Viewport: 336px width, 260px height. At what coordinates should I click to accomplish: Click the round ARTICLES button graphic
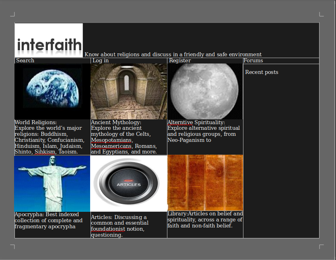pos(129,184)
